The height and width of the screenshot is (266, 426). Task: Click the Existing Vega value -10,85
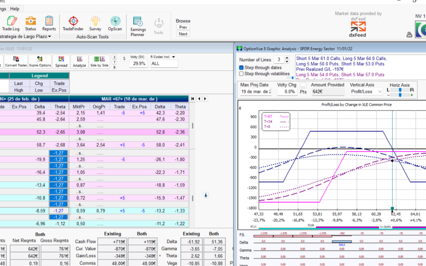click(191, 263)
